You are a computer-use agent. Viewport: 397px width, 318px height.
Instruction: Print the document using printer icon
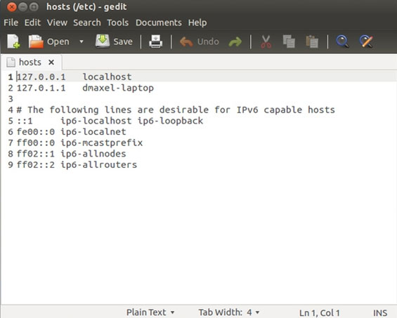[x=155, y=41]
